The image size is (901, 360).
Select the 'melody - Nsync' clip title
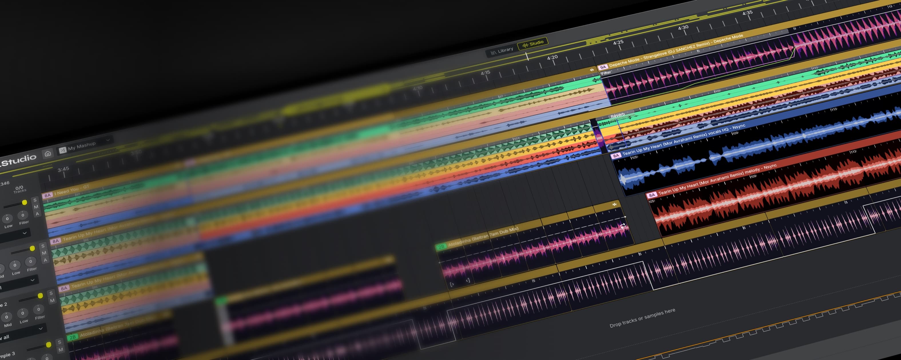(717, 179)
